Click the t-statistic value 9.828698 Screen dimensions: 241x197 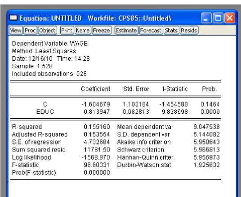(x=175, y=112)
